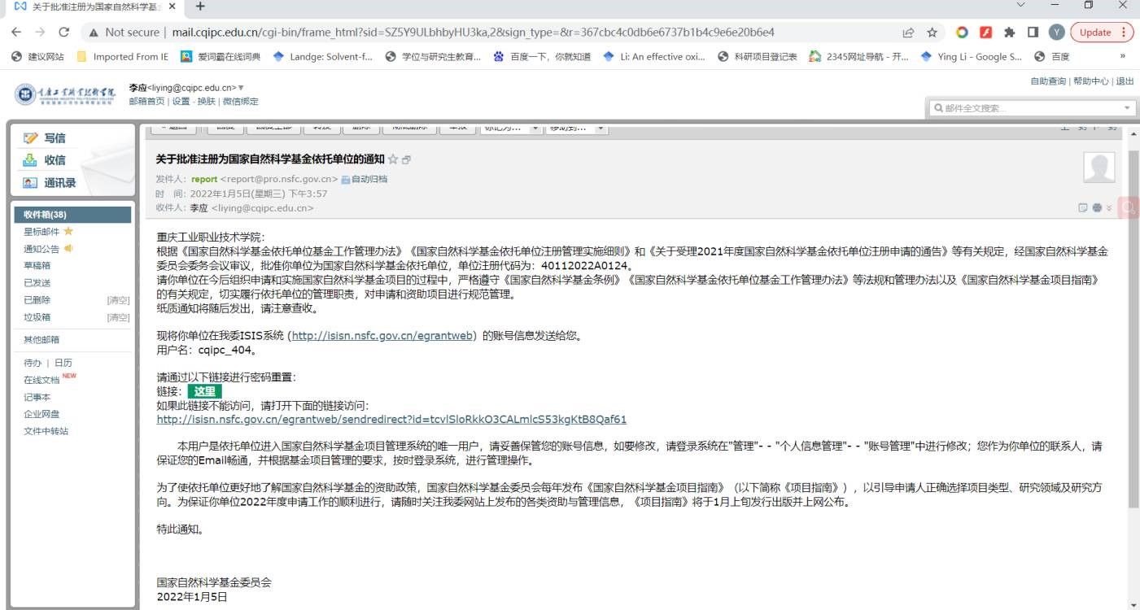Open the Ying Li - Google S... bookmark

pyautogui.click(x=971, y=56)
